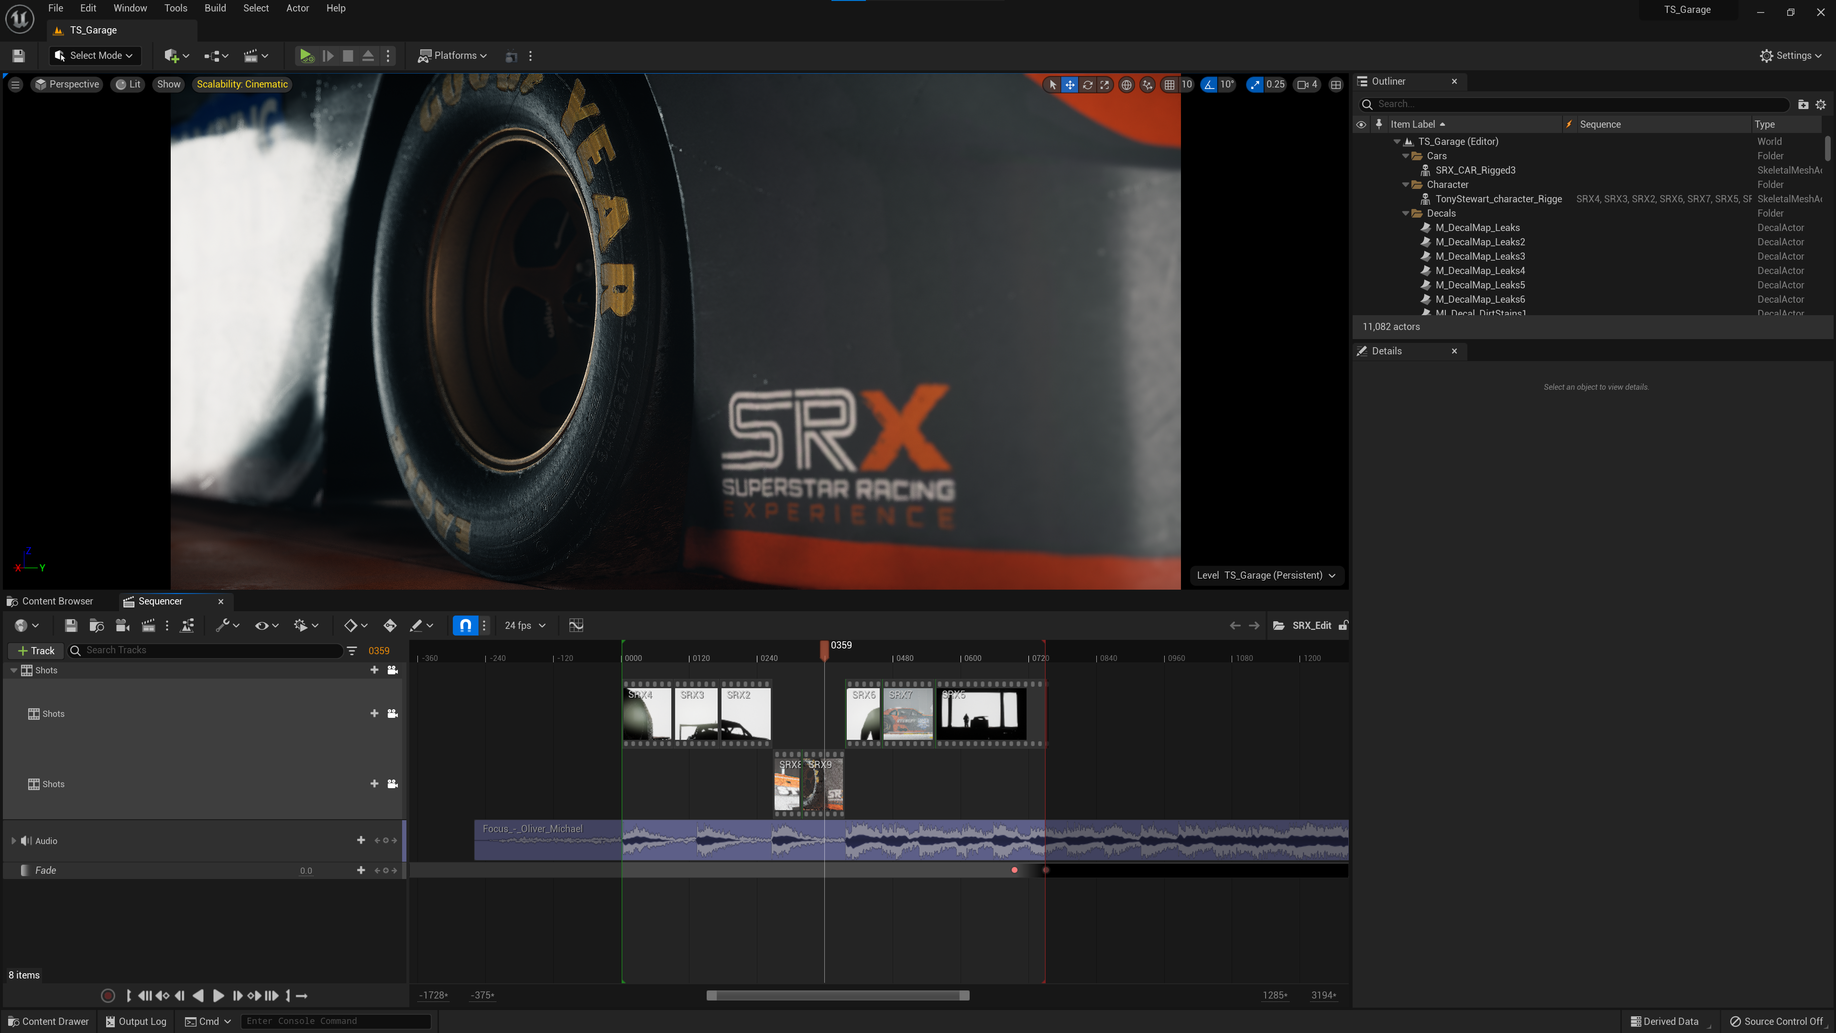
Task: Open key options diamond dropdown
Action: (x=355, y=625)
